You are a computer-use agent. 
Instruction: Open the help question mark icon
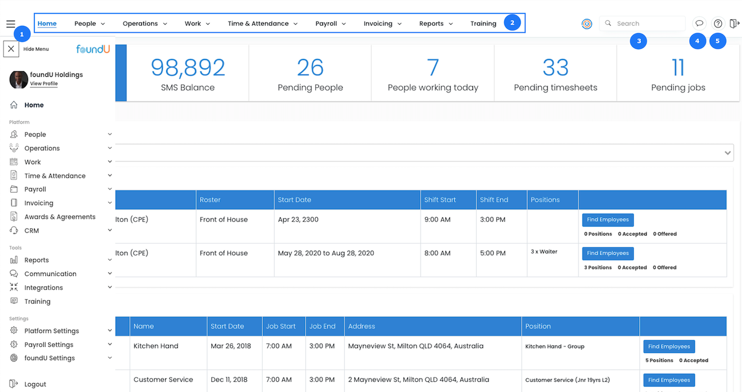(718, 24)
